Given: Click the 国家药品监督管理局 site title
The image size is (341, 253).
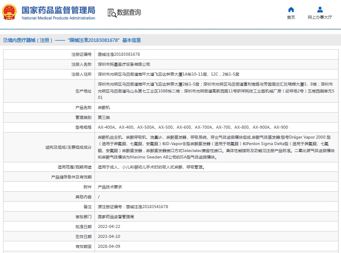Looking at the screenshot, I should pos(58,10).
